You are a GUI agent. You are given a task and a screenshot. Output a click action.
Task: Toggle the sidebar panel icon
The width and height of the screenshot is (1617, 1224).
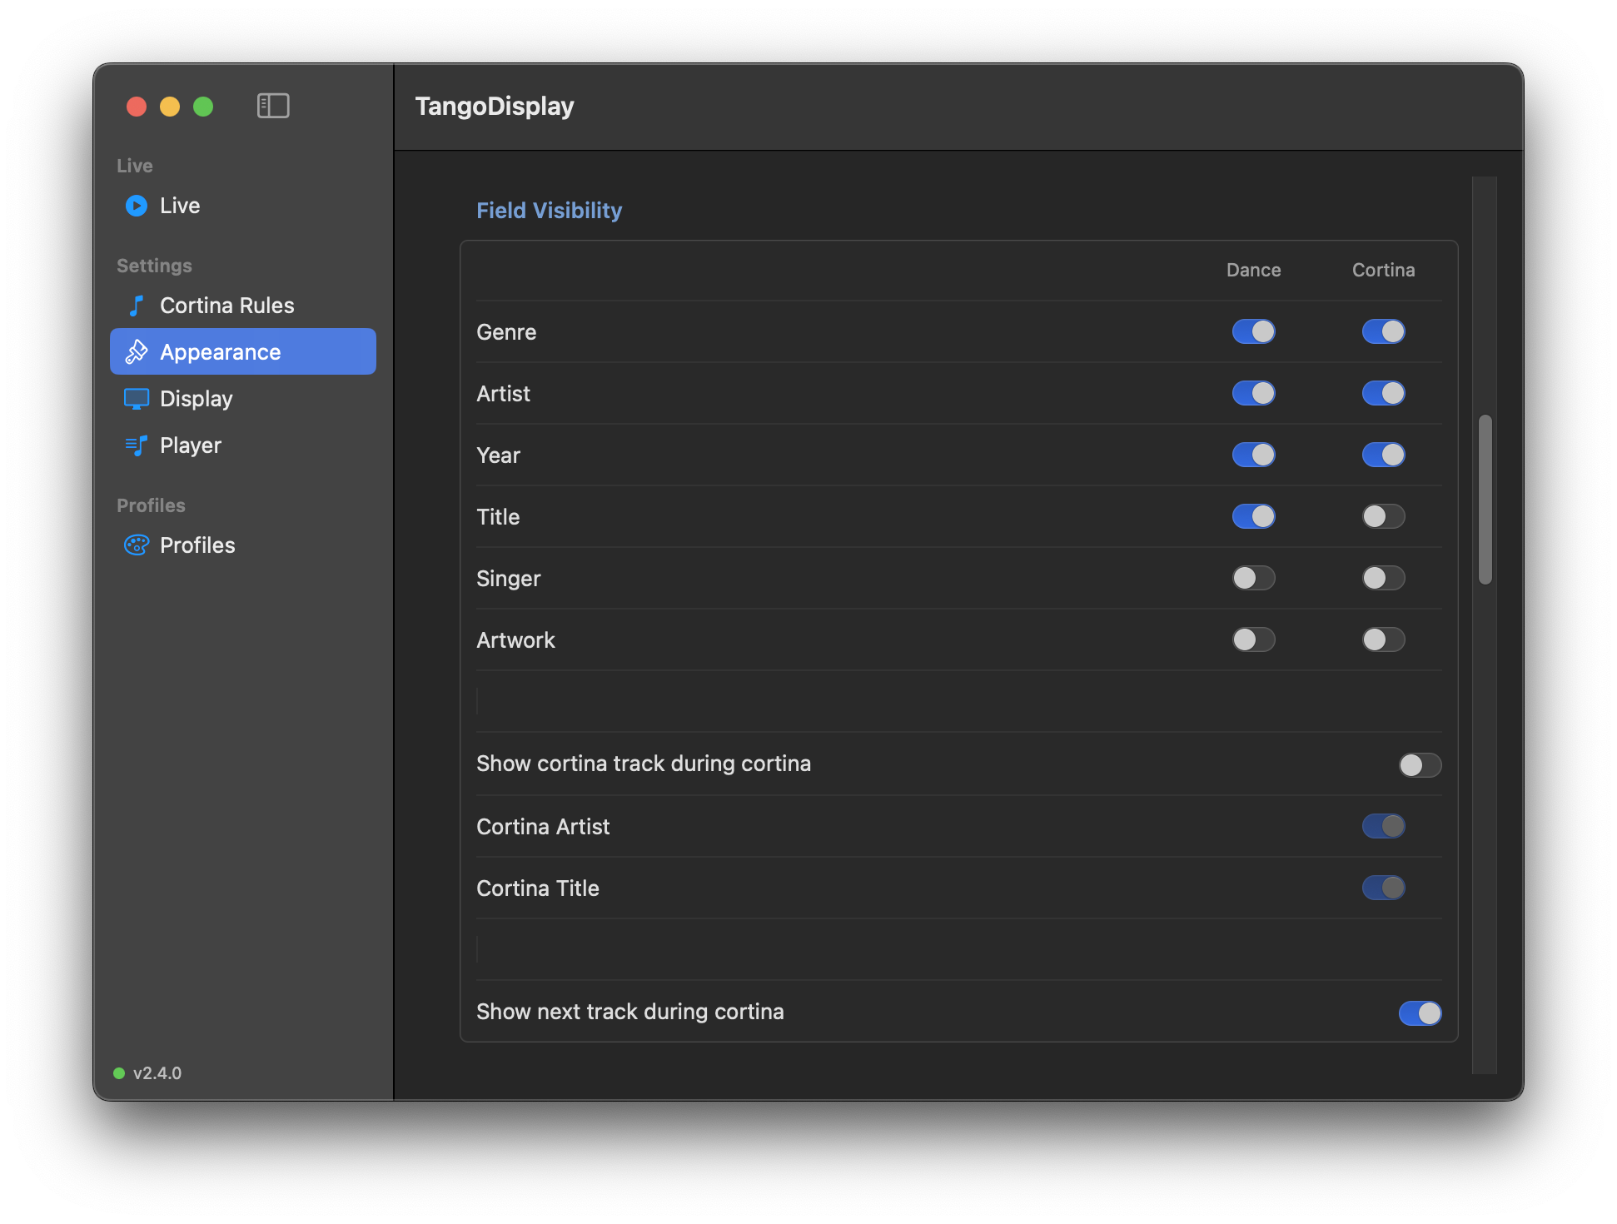point(273,106)
